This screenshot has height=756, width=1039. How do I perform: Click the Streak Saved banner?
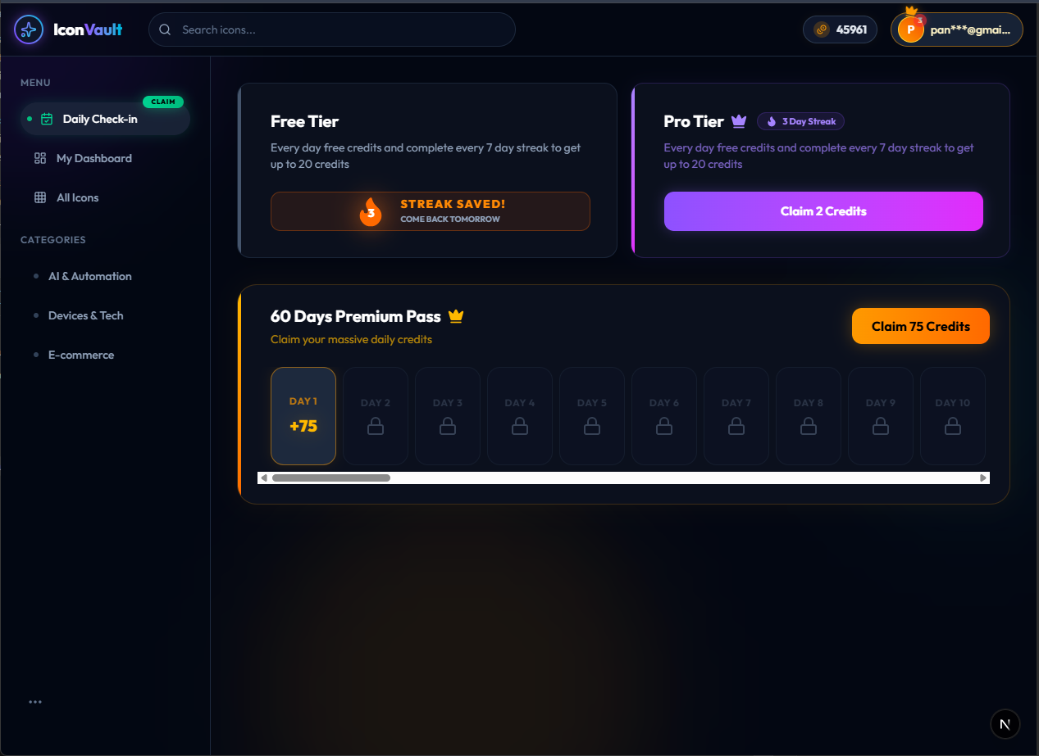431,211
